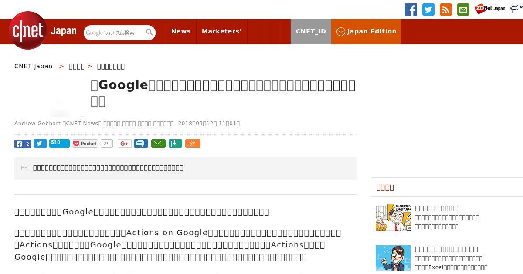Open the Marketers' menu
The image size is (523, 274).
(x=221, y=31)
